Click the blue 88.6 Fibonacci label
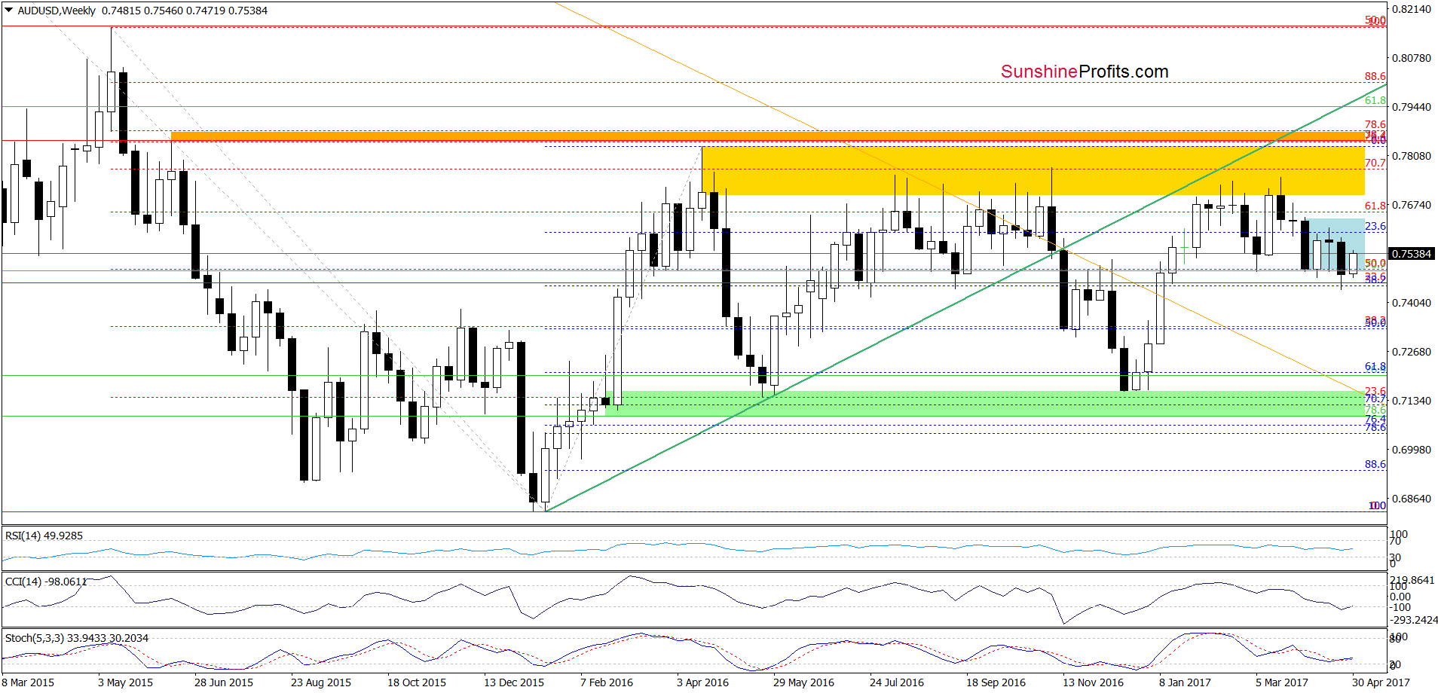 point(1375,464)
